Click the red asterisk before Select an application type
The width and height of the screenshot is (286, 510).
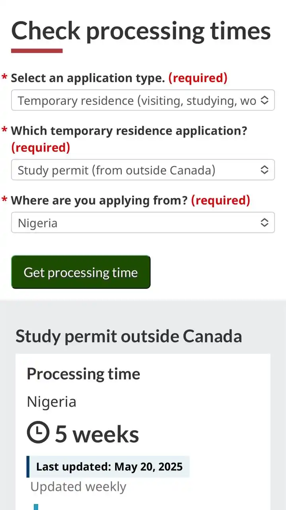coord(5,76)
